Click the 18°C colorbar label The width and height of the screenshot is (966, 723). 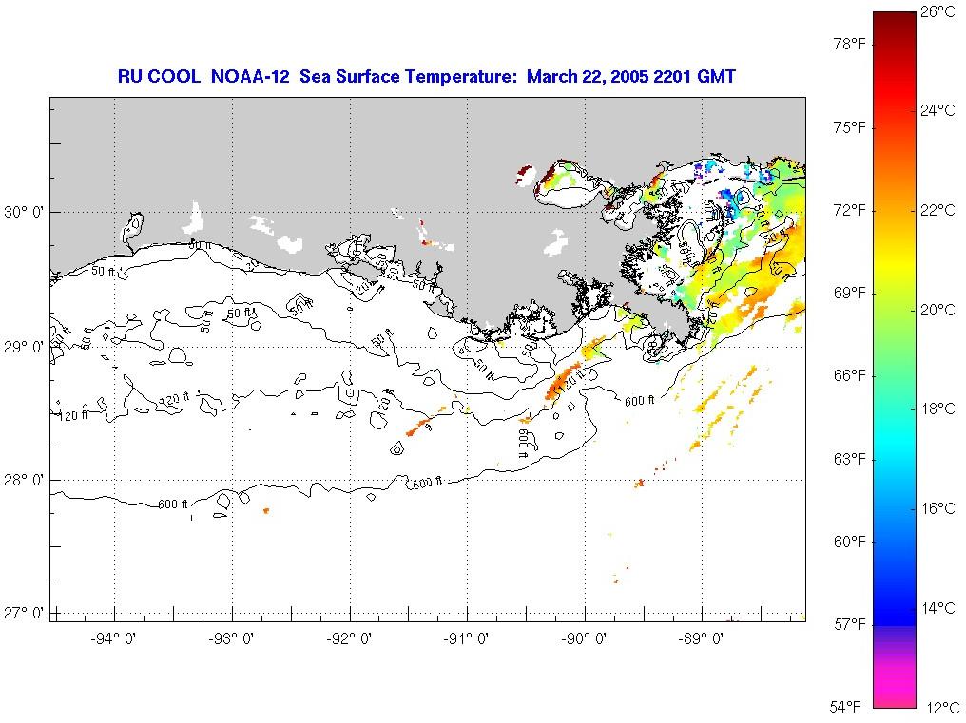[x=937, y=409]
